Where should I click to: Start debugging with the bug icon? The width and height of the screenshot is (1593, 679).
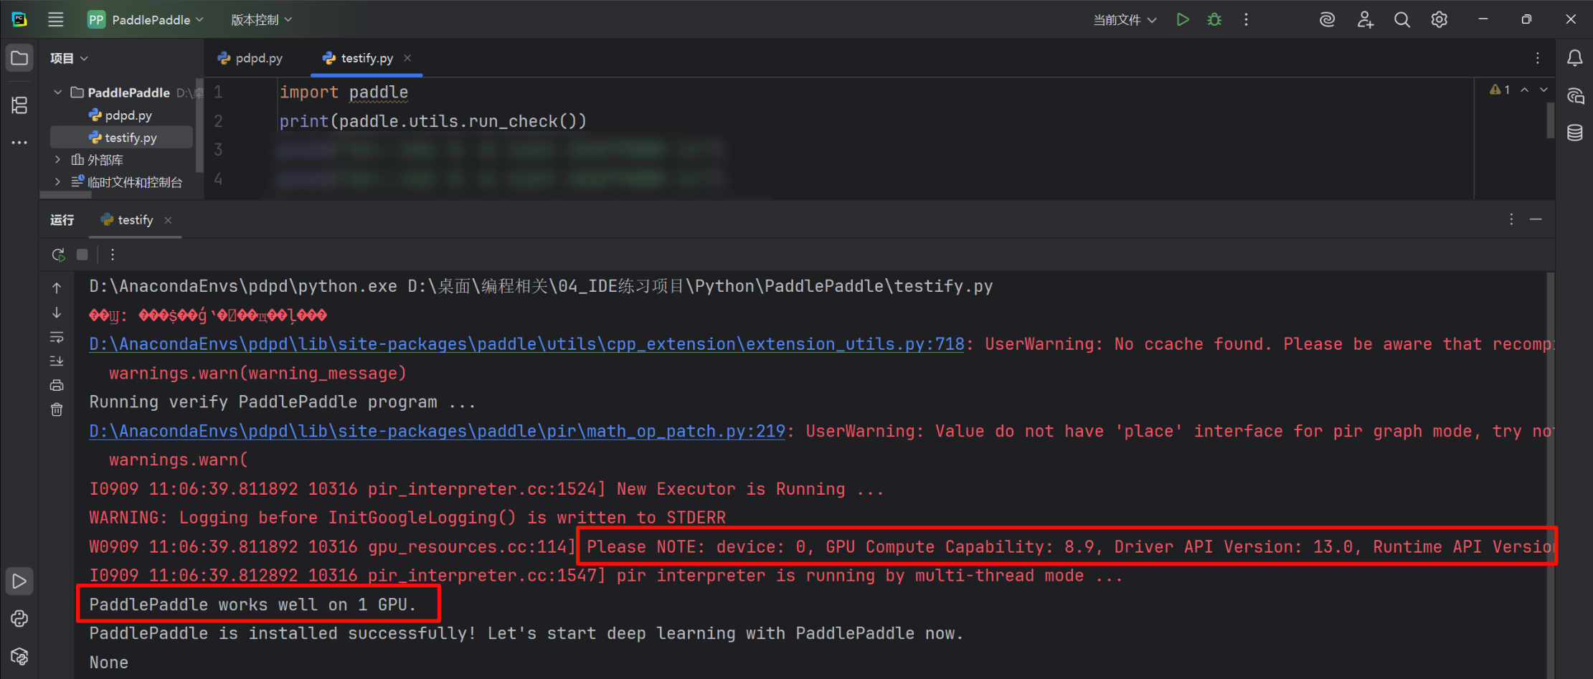pyautogui.click(x=1214, y=19)
